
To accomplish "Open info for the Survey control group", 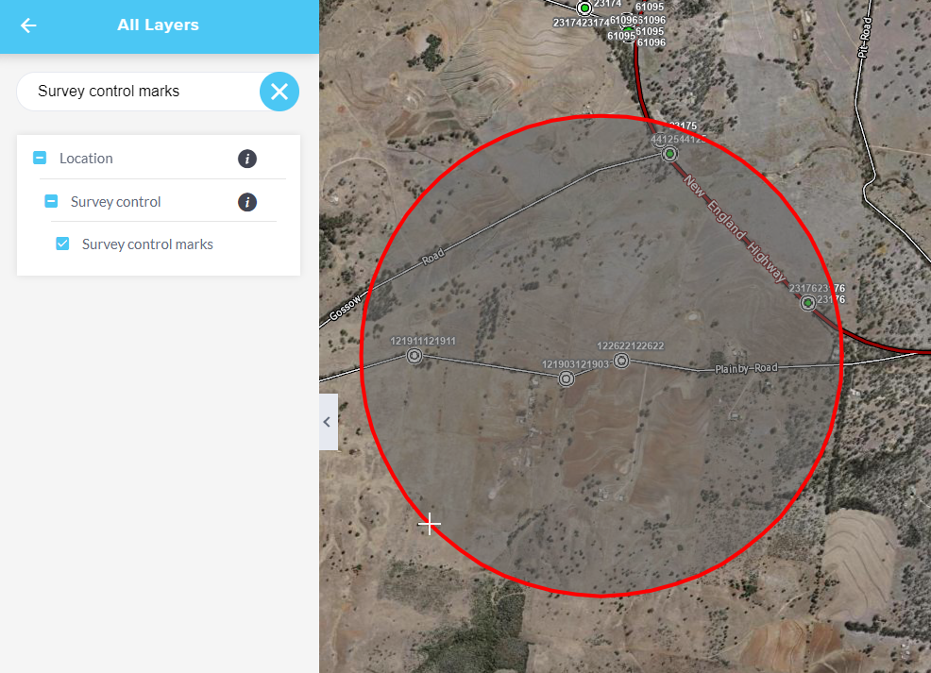I will pos(247,202).
